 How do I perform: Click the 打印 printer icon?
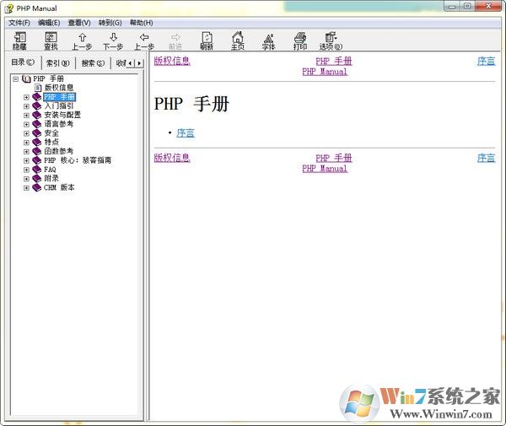click(299, 41)
